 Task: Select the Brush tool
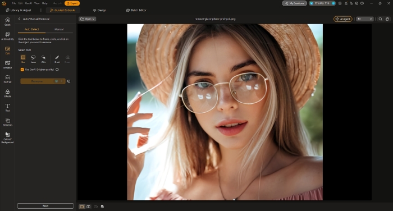pos(57,59)
